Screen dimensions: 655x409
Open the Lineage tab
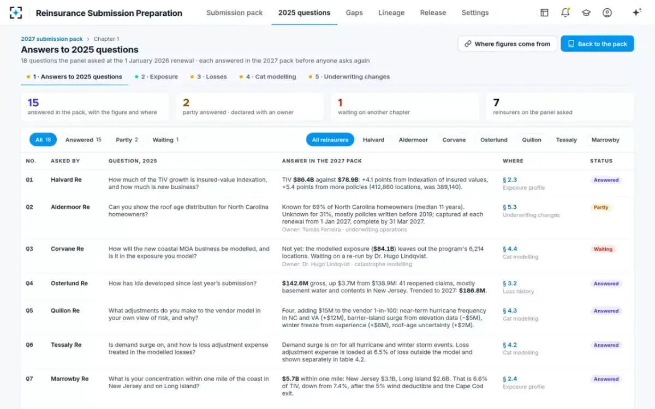click(391, 13)
